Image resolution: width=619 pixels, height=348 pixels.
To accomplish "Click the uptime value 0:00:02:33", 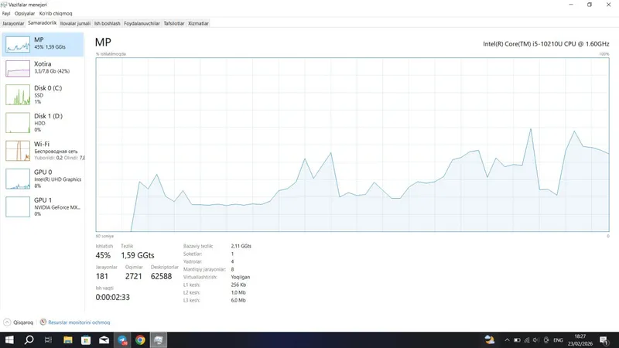I will tap(112, 298).
